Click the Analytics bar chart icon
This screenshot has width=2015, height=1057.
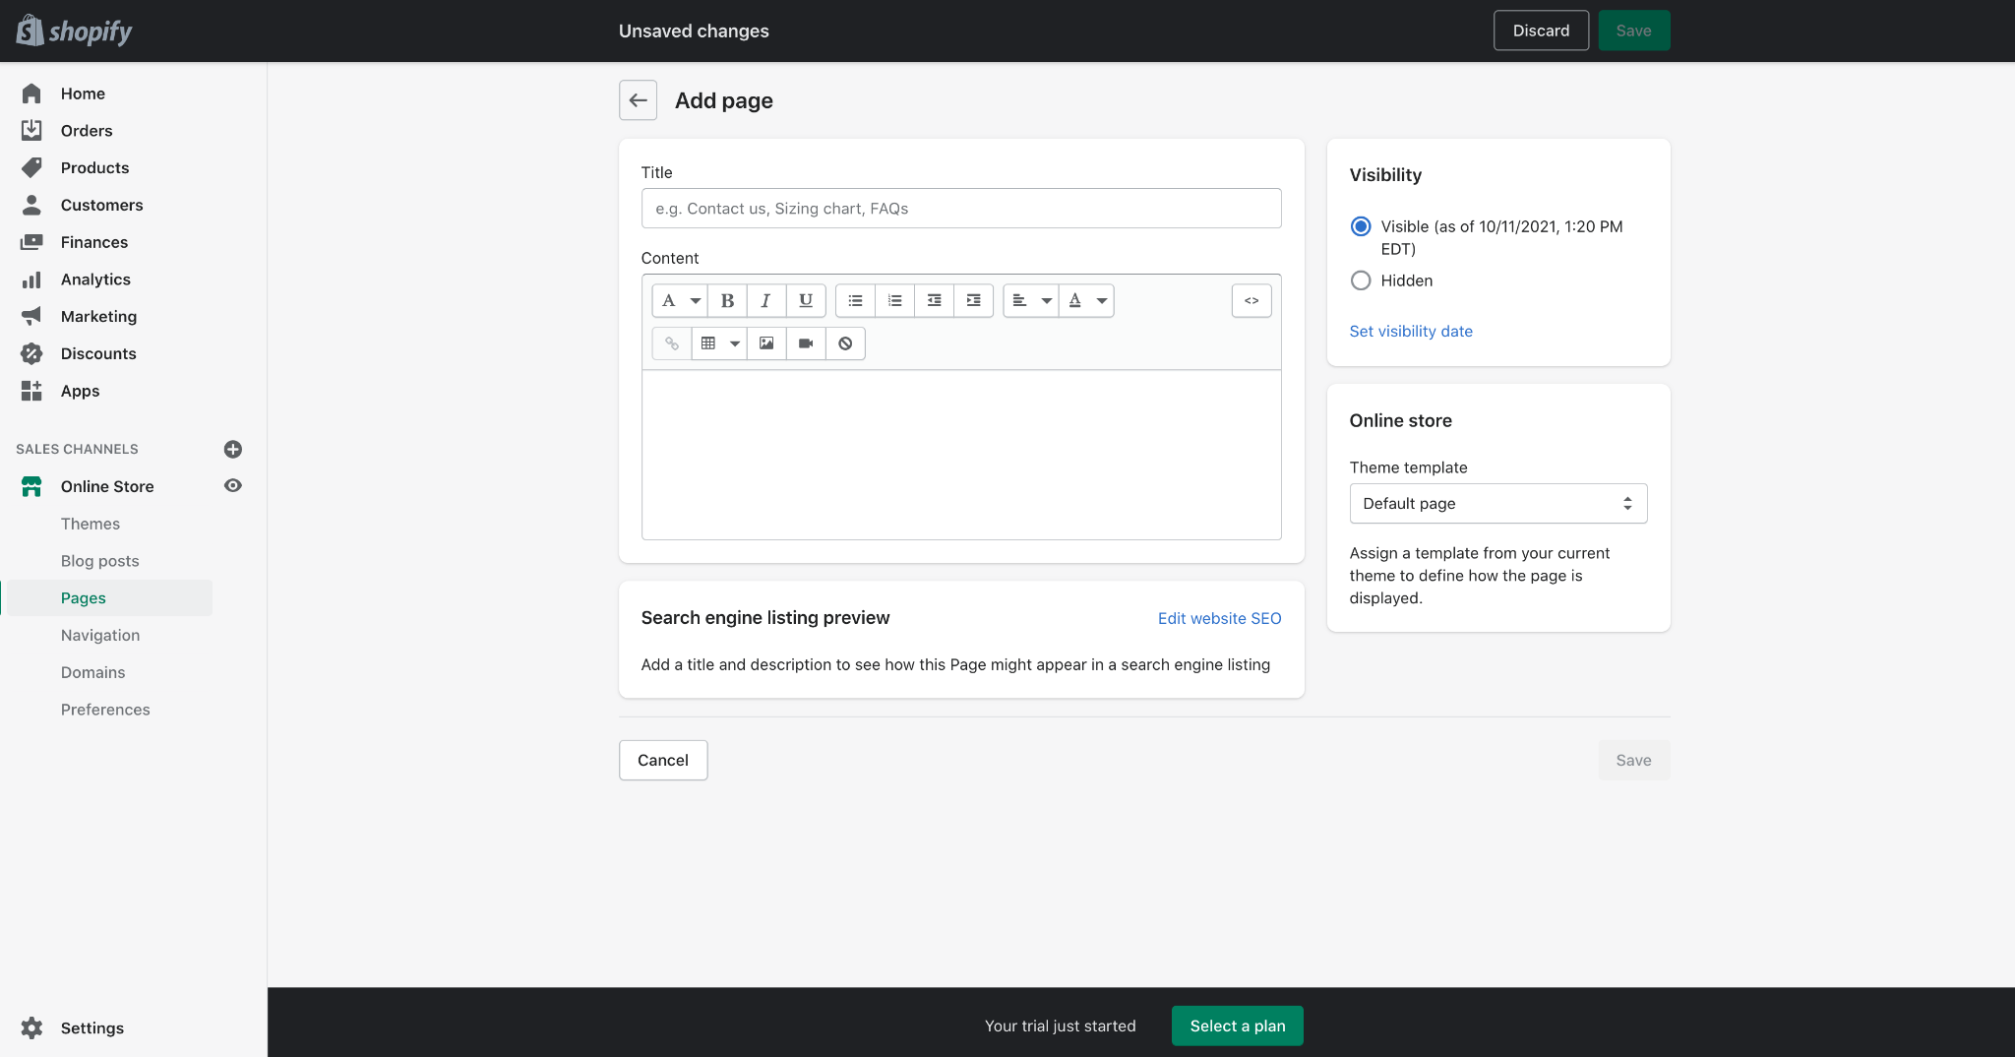(x=31, y=280)
